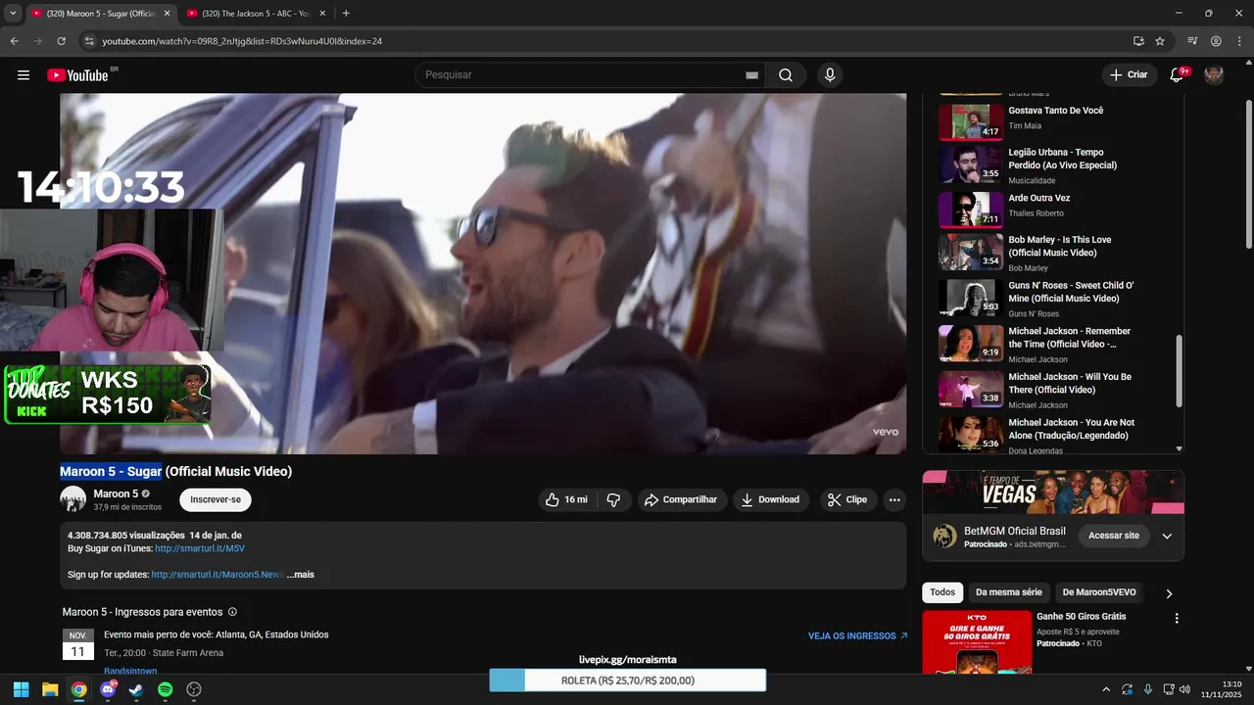Select the Da mesma série chip
Screen dimensions: 1254x705
click(x=1008, y=592)
